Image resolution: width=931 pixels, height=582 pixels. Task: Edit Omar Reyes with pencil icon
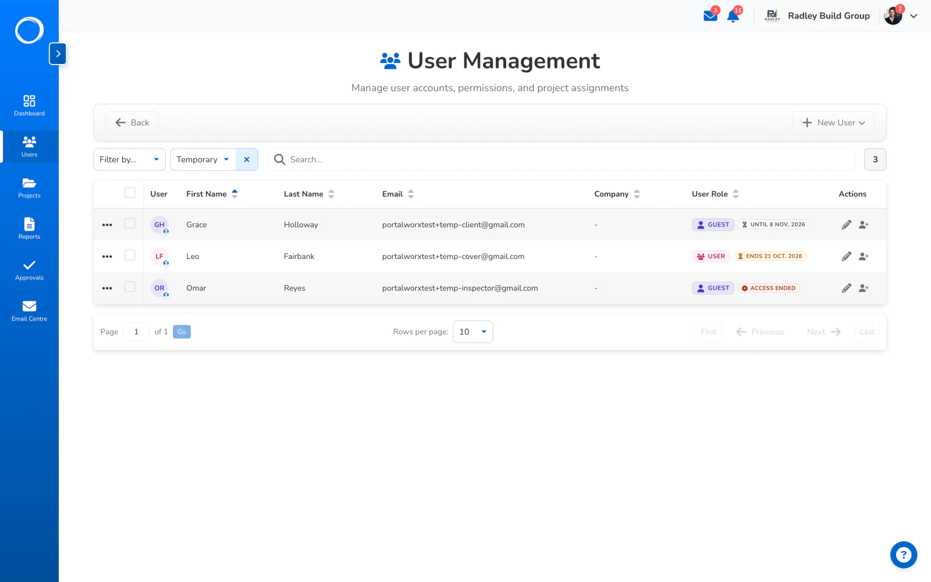pos(847,288)
